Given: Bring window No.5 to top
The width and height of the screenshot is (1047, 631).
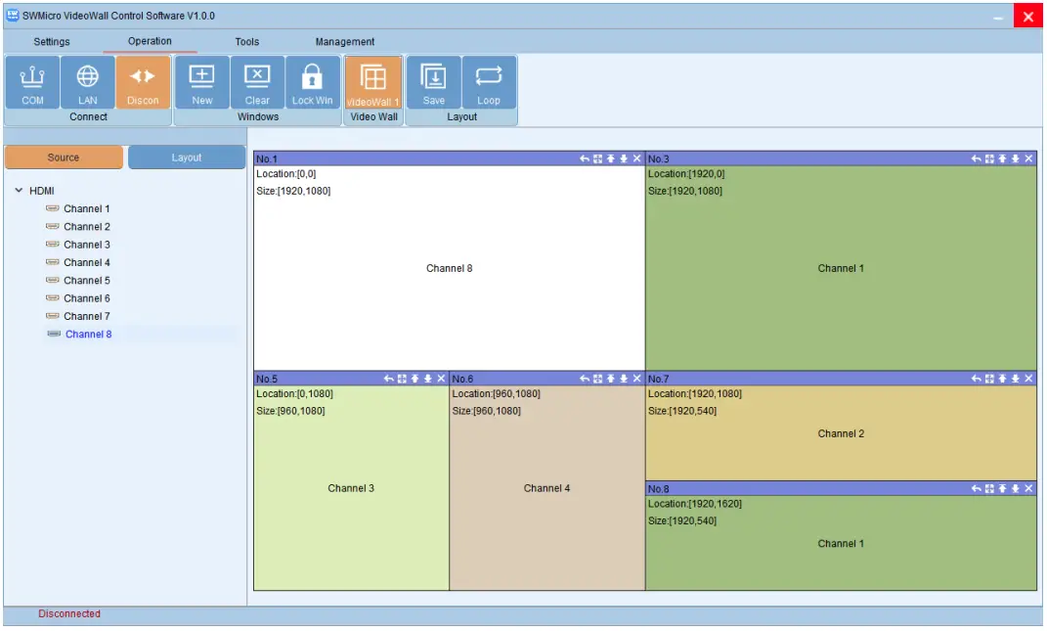Looking at the screenshot, I should click(414, 379).
